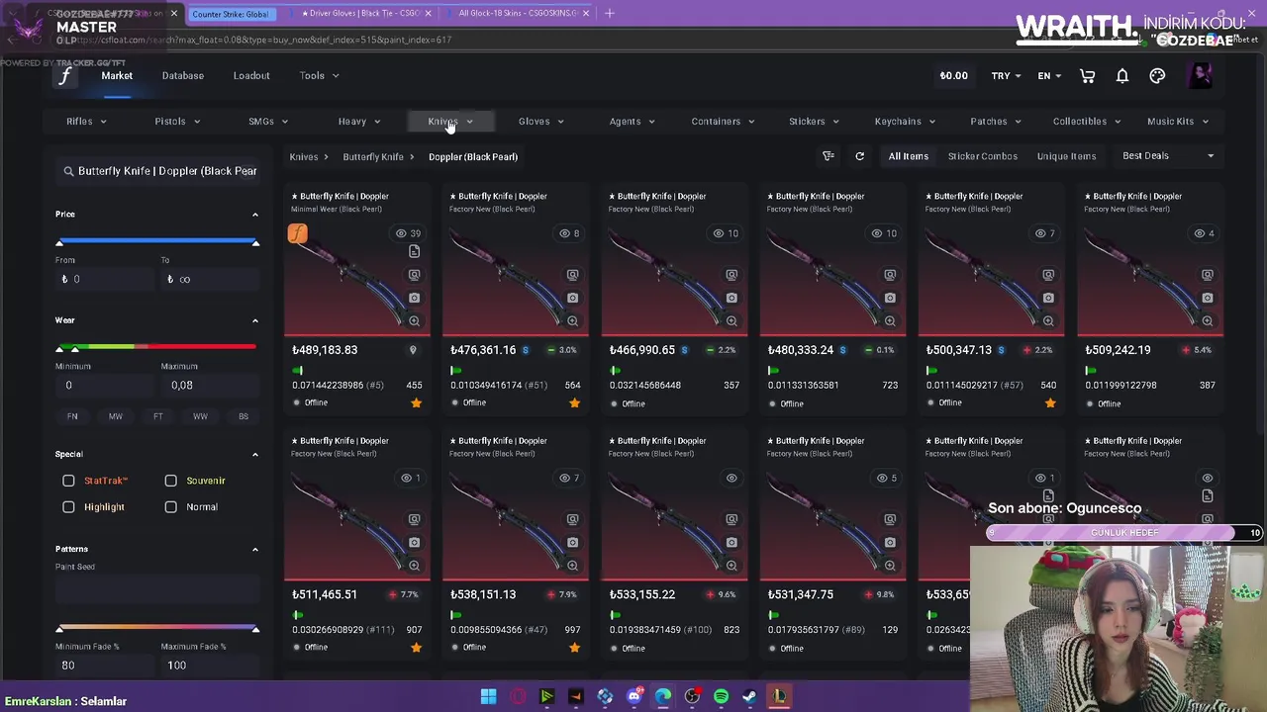Enable the Highlight checkbox
The height and width of the screenshot is (712, 1267).
[x=68, y=507]
